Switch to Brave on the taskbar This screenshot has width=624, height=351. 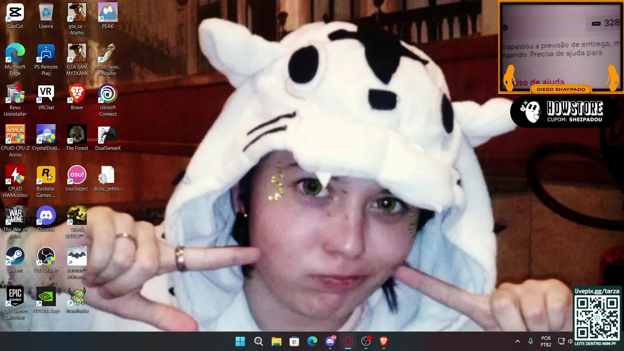[384, 341]
